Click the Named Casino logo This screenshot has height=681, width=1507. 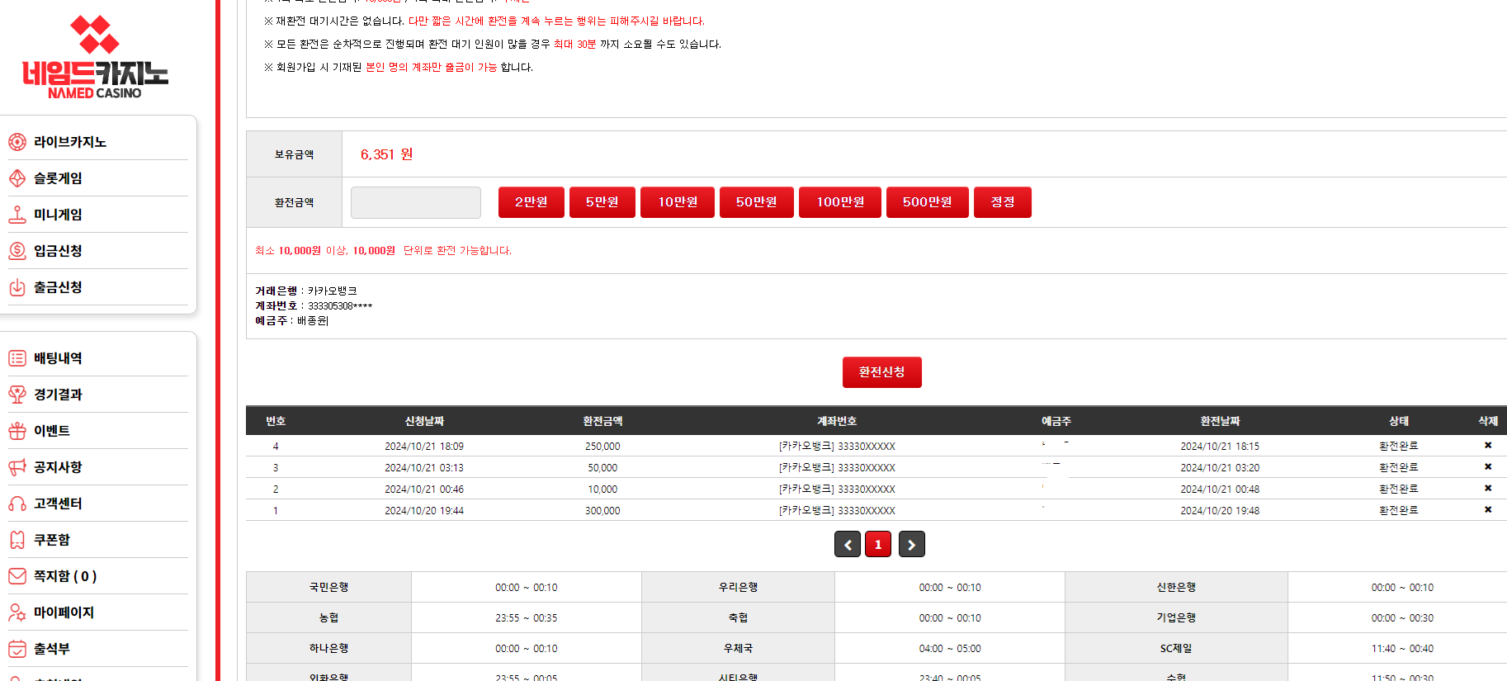pyautogui.click(x=95, y=58)
